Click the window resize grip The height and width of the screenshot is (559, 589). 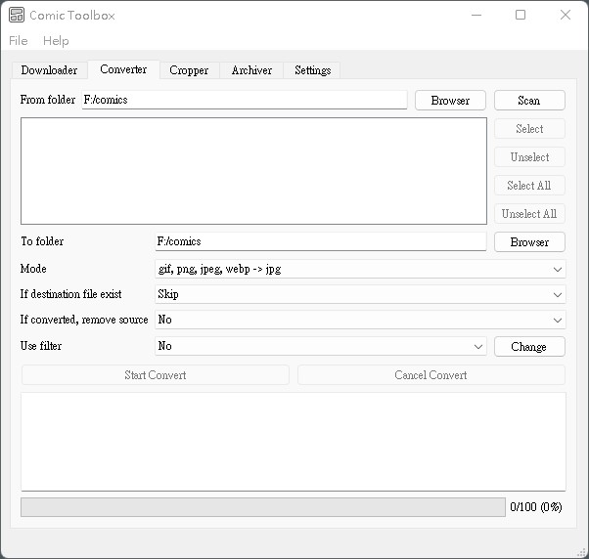(581, 552)
